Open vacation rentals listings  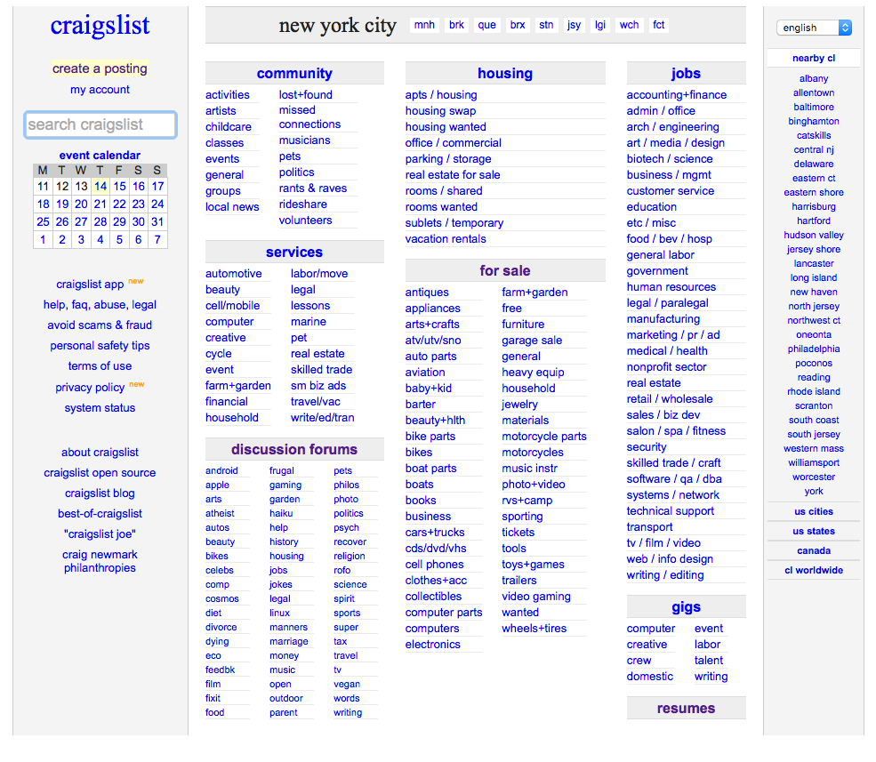(x=446, y=239)
